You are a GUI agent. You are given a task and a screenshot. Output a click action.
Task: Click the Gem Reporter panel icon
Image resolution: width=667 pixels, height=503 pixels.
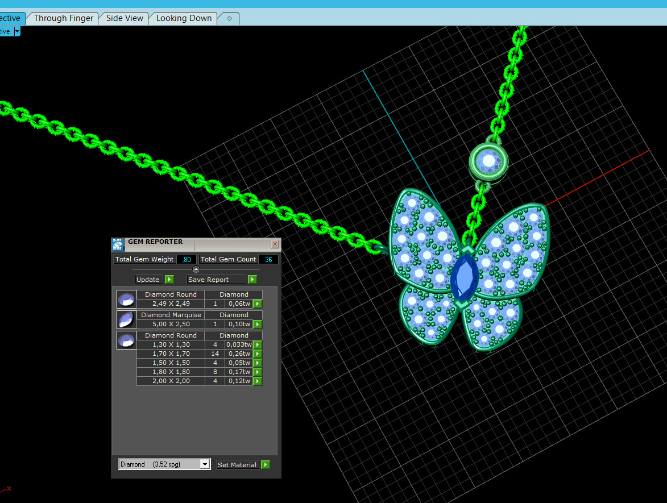(x=118, y=244)
